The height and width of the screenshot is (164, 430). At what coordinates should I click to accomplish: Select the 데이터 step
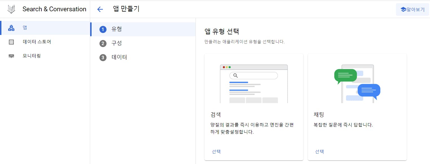point(143,57)
